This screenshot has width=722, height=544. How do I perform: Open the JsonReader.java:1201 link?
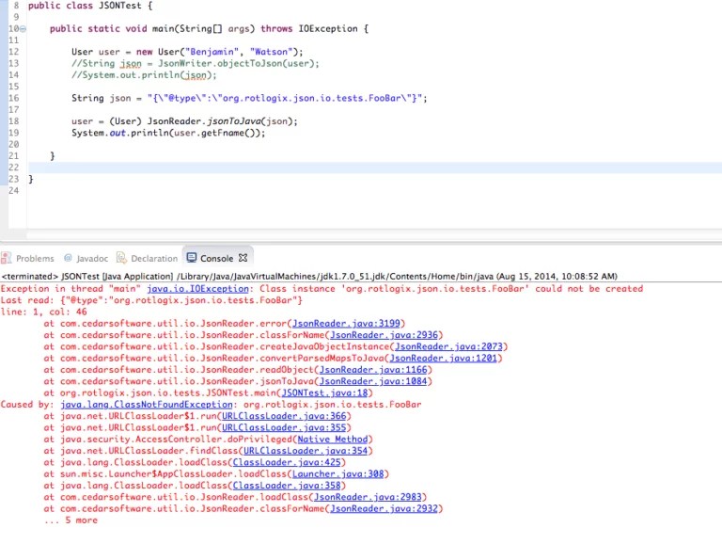click(443, 359)
